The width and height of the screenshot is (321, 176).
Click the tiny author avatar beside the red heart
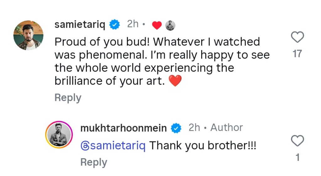point(170,26)
